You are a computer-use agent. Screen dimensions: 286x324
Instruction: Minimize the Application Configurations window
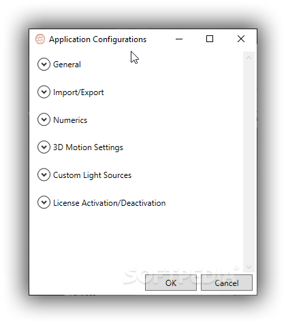(179, 39)
